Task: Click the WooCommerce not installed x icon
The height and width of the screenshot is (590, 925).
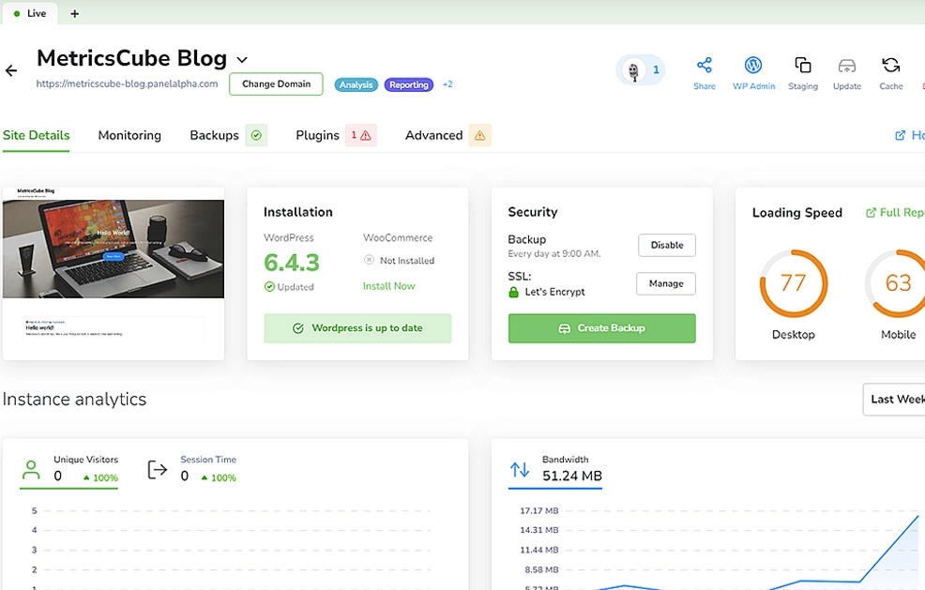Action: (369, 260)
